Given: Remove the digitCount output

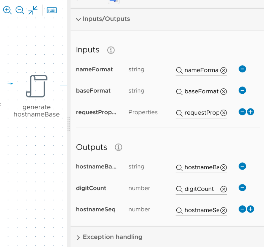Looking at the screenshot, I should tap(242, 188).
